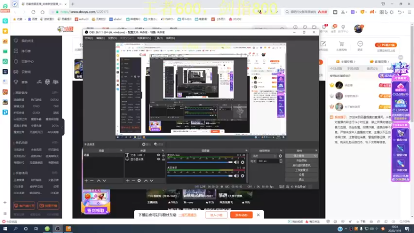The image size is (414, 233).
Task: Add a new scene with the plus icon in OBS
Action: [x=86, y=181]
